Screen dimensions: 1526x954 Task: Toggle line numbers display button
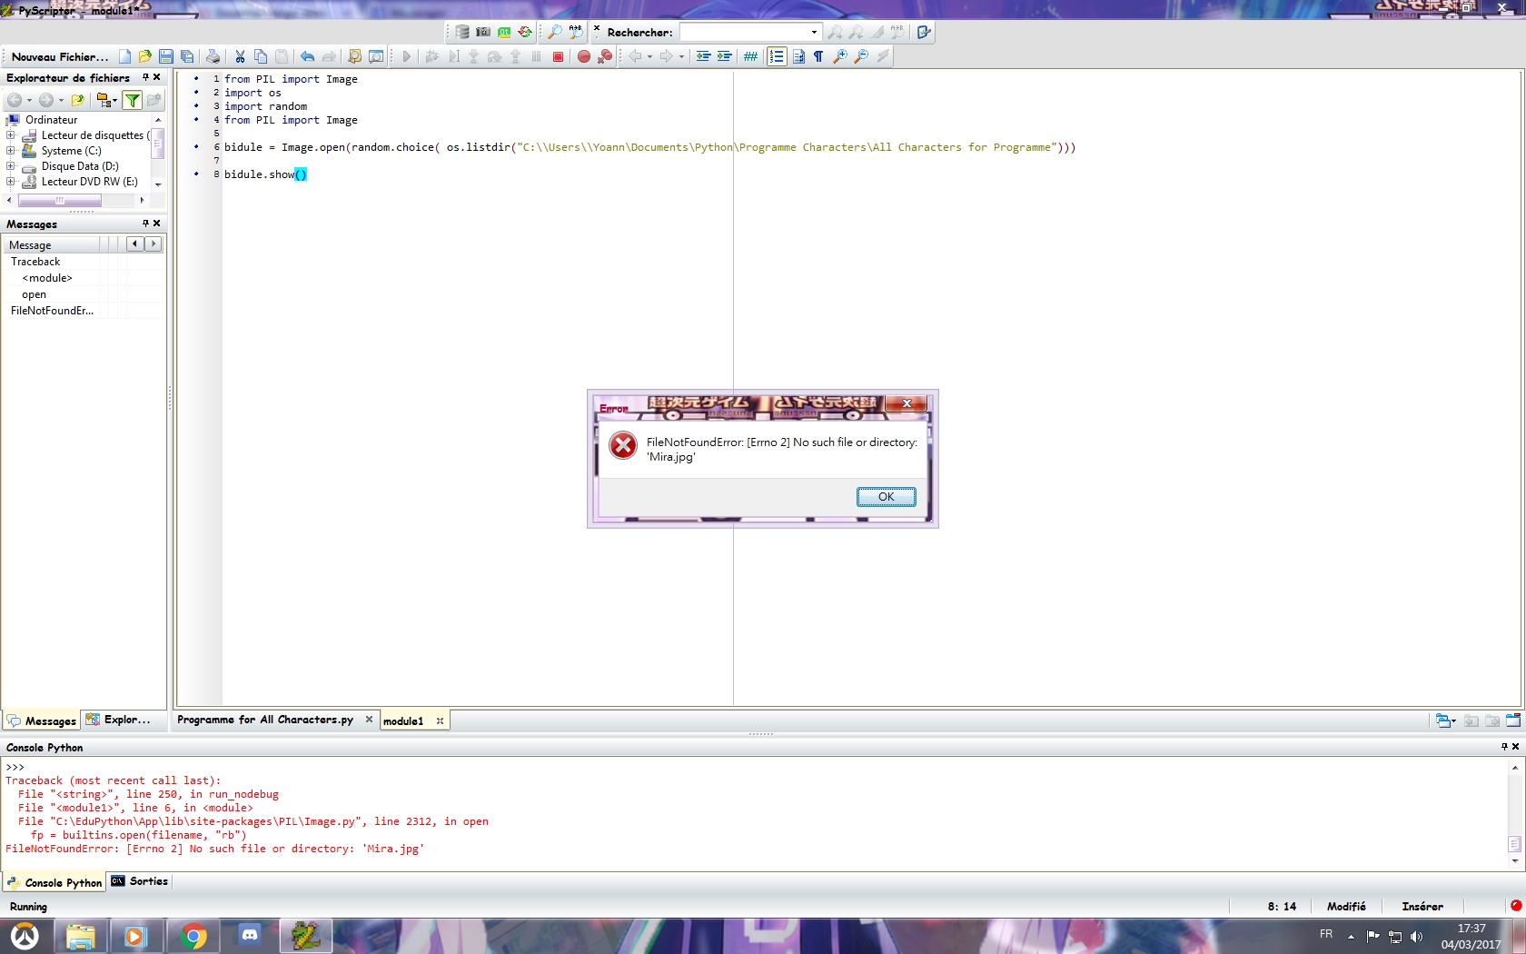click(777, 56)
